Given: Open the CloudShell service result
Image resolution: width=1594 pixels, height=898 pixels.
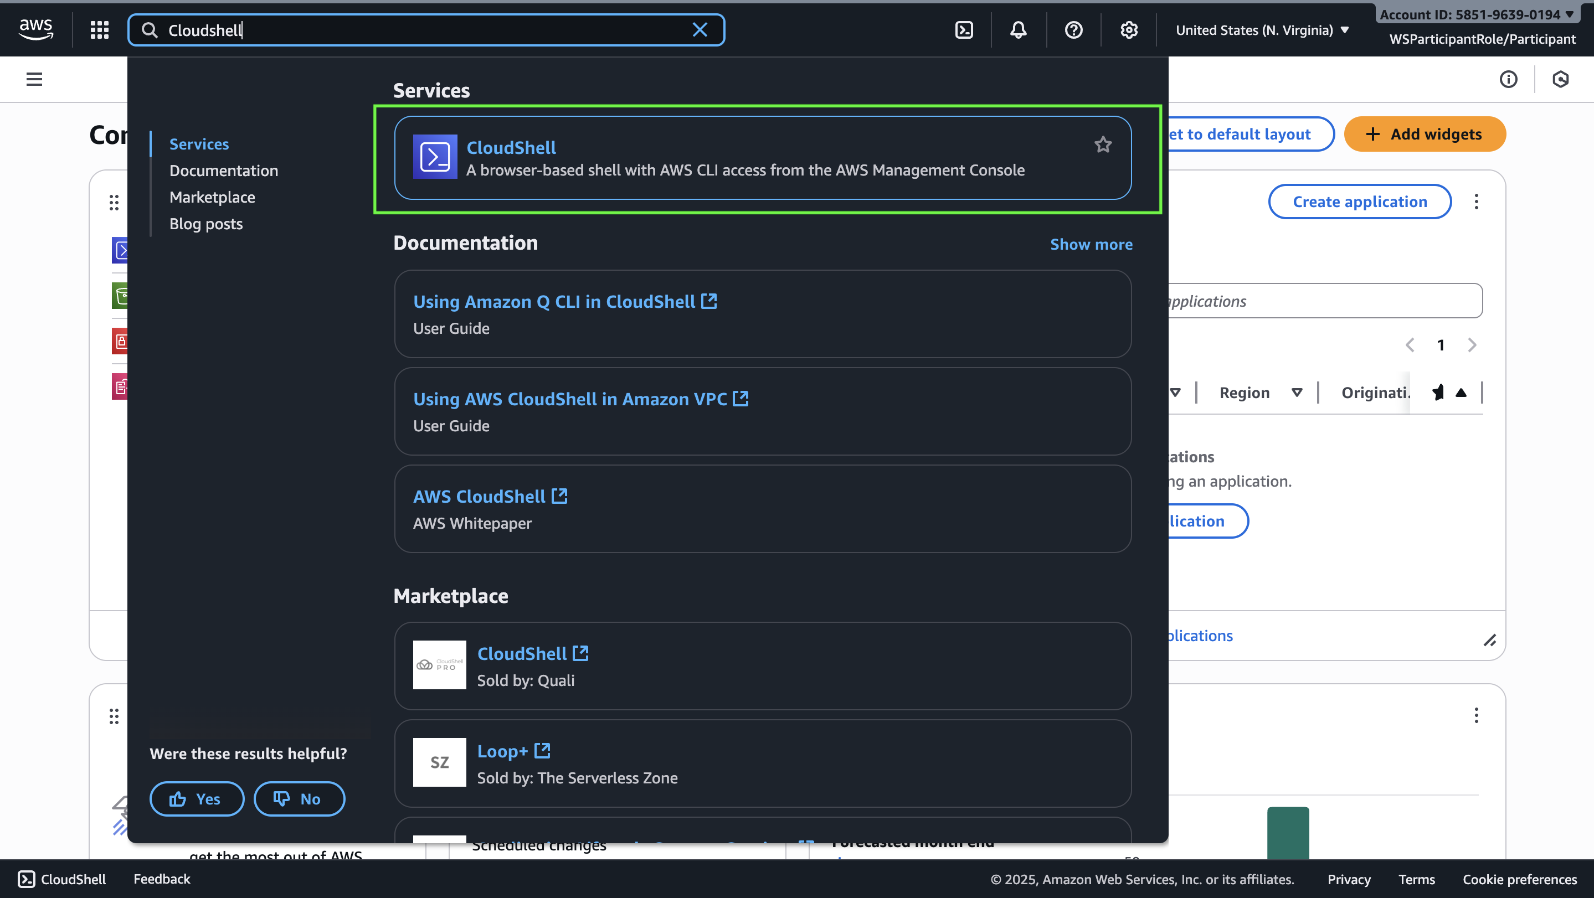Looking at the screenshot, I should pyautogui.click(x=762, y=158).
